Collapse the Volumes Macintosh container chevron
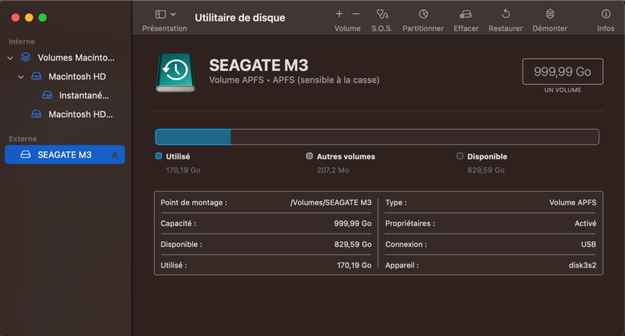This screenshot has height=336, width=625. pyautogui.click(x=10, y=58)
